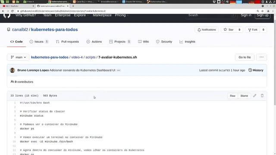Image resolution: width=276 pixels, height=155 pixels.
Task: Click the Sign up button
Action: (263, 15)
